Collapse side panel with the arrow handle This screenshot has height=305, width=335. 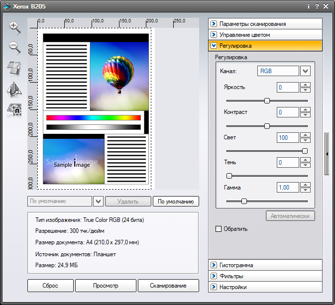tap(327, 154)
